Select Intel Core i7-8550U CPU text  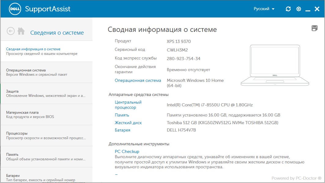coord(210,105)
